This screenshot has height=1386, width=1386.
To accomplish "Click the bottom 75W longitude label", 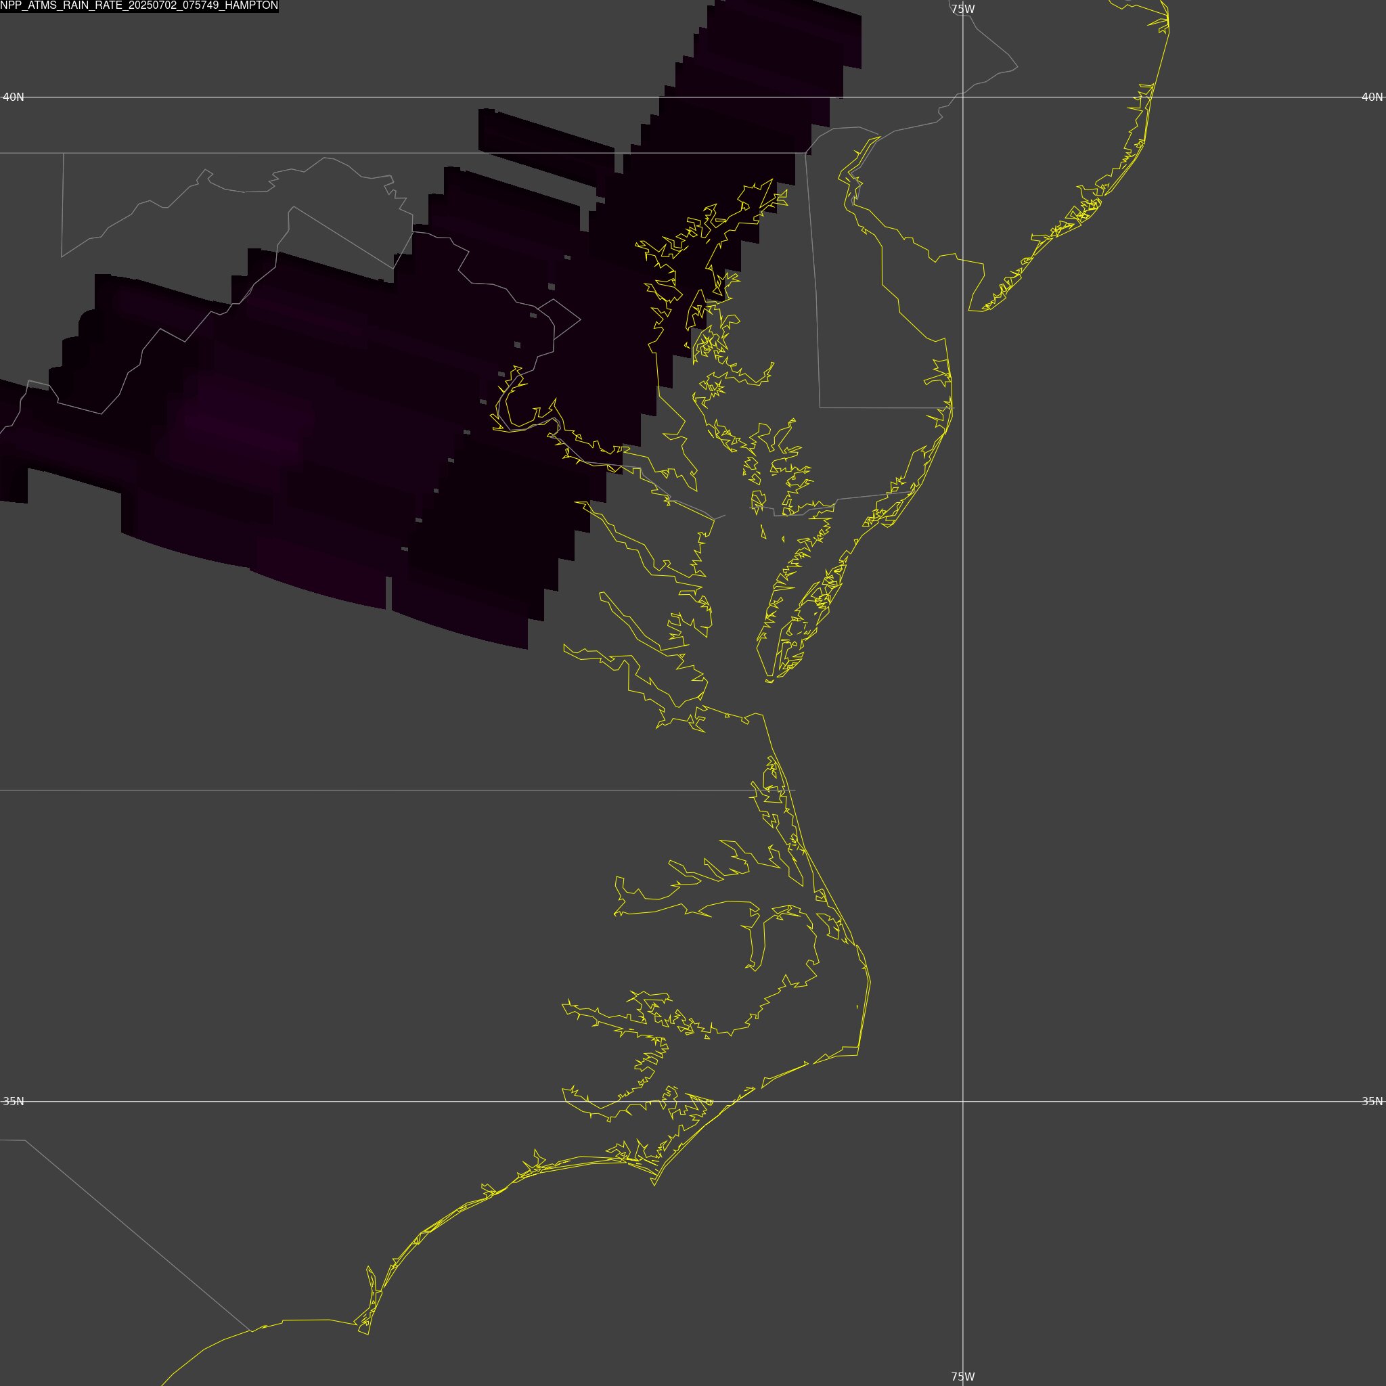I will click(x=963, y=1377).
